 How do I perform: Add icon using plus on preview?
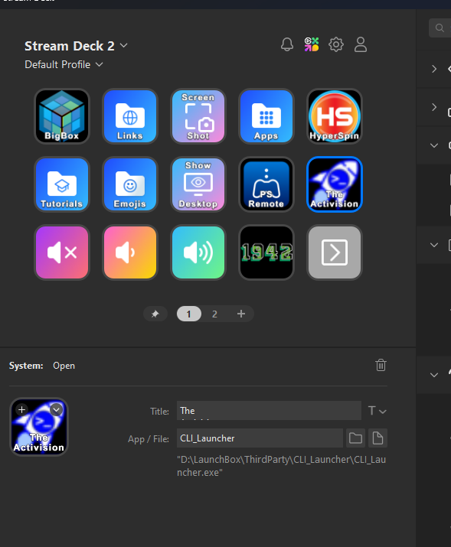click(x=21, y=409)
